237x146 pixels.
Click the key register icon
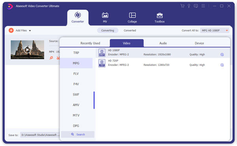(x=189, y=6)
